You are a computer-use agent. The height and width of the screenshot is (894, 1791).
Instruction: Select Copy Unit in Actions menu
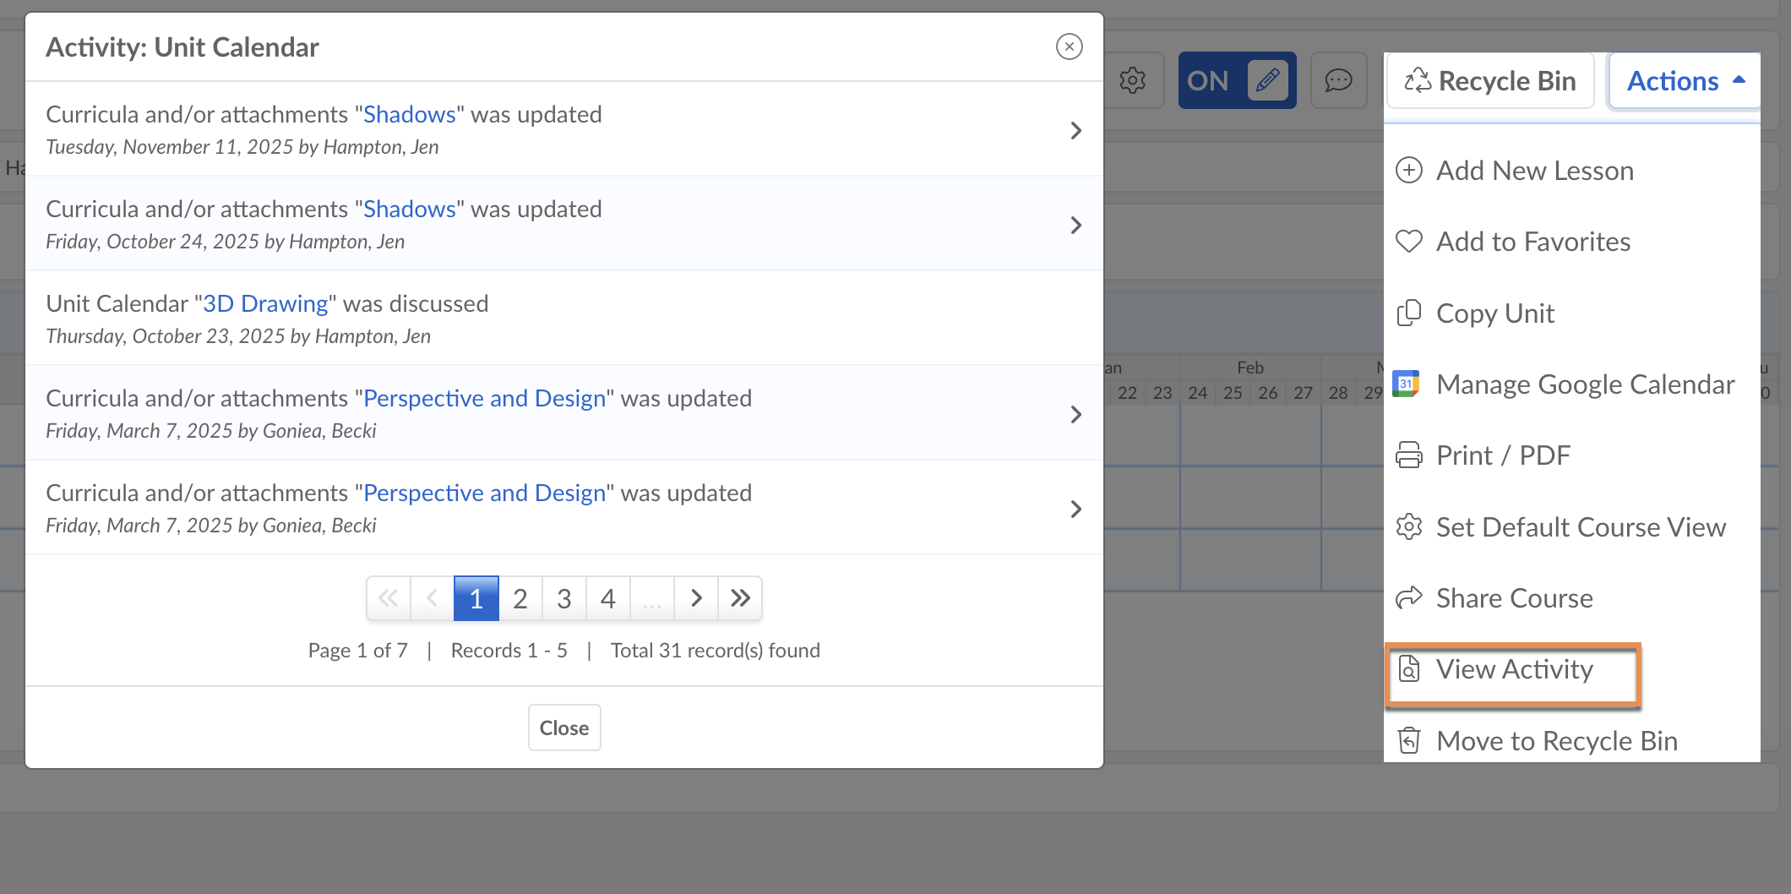[1494, 313]
